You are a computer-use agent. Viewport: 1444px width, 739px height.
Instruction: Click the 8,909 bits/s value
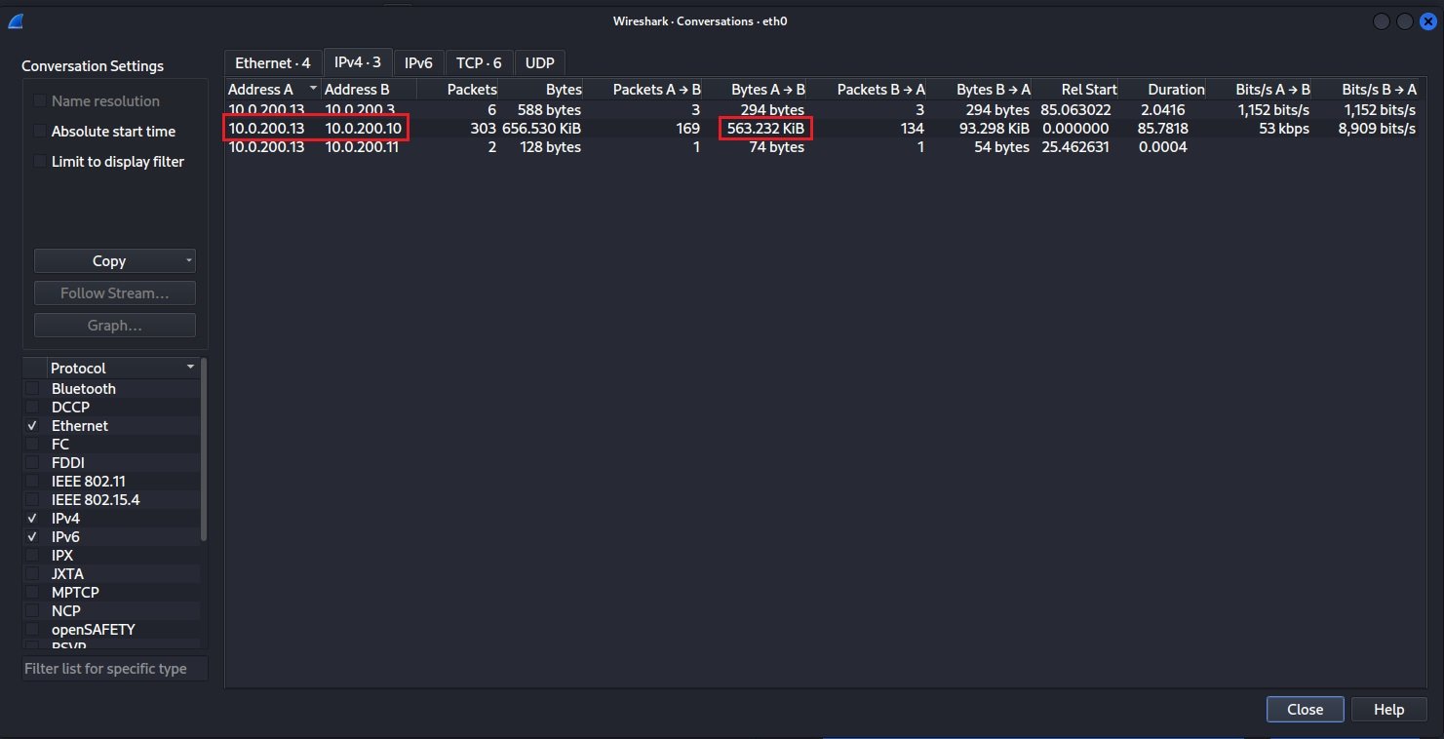pyautogui.click(x=1377, y=129)
